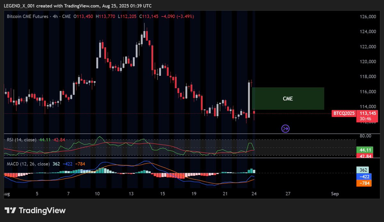The width and height of the screenshot is (384, 222).
Task: Click the 362 MACD histogram axis label
Action: pos(363,170)
